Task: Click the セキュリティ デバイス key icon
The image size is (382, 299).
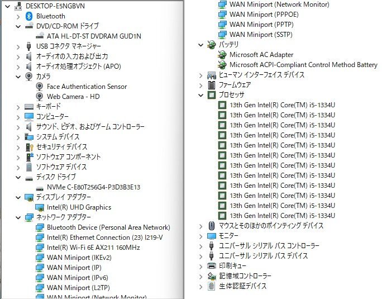Action: click(29, 147)
